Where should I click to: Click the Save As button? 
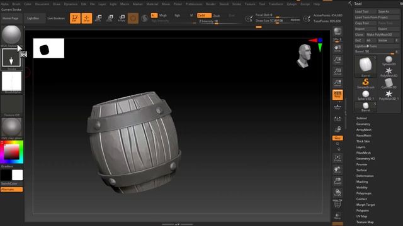coord(389,11)
